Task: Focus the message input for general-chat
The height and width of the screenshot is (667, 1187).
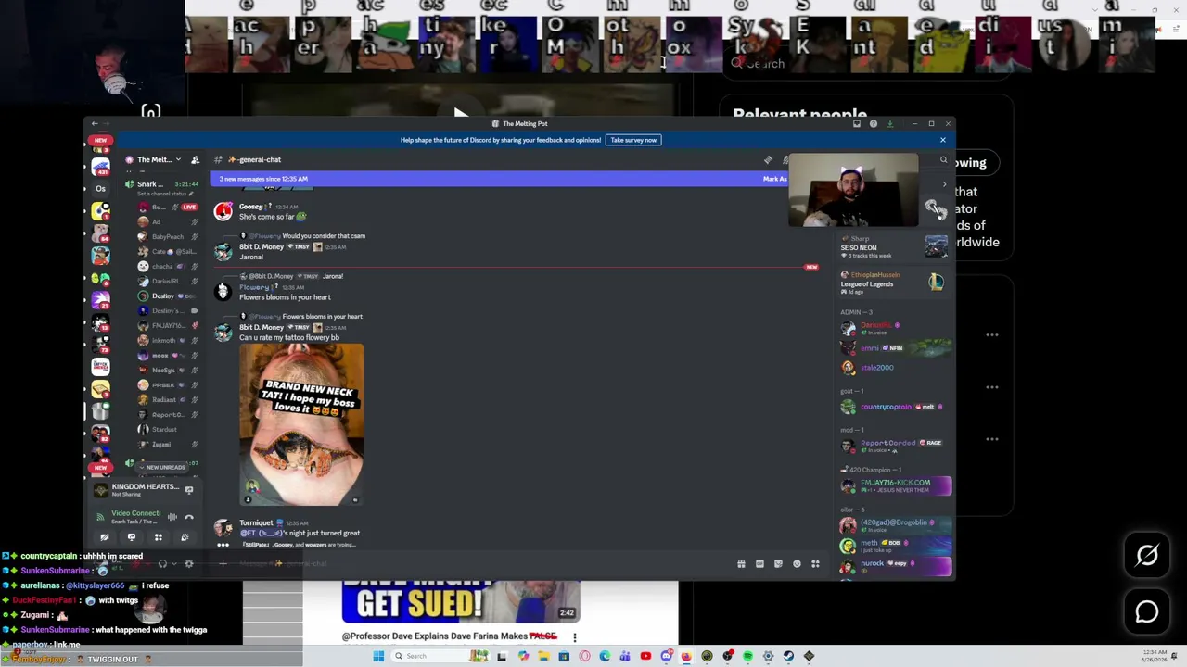Action: pyautogui.click(x=482, y=563)
